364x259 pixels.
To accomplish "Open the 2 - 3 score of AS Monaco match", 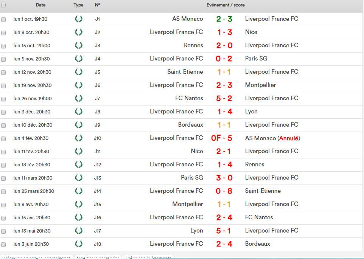I will [x=224, y=19].
